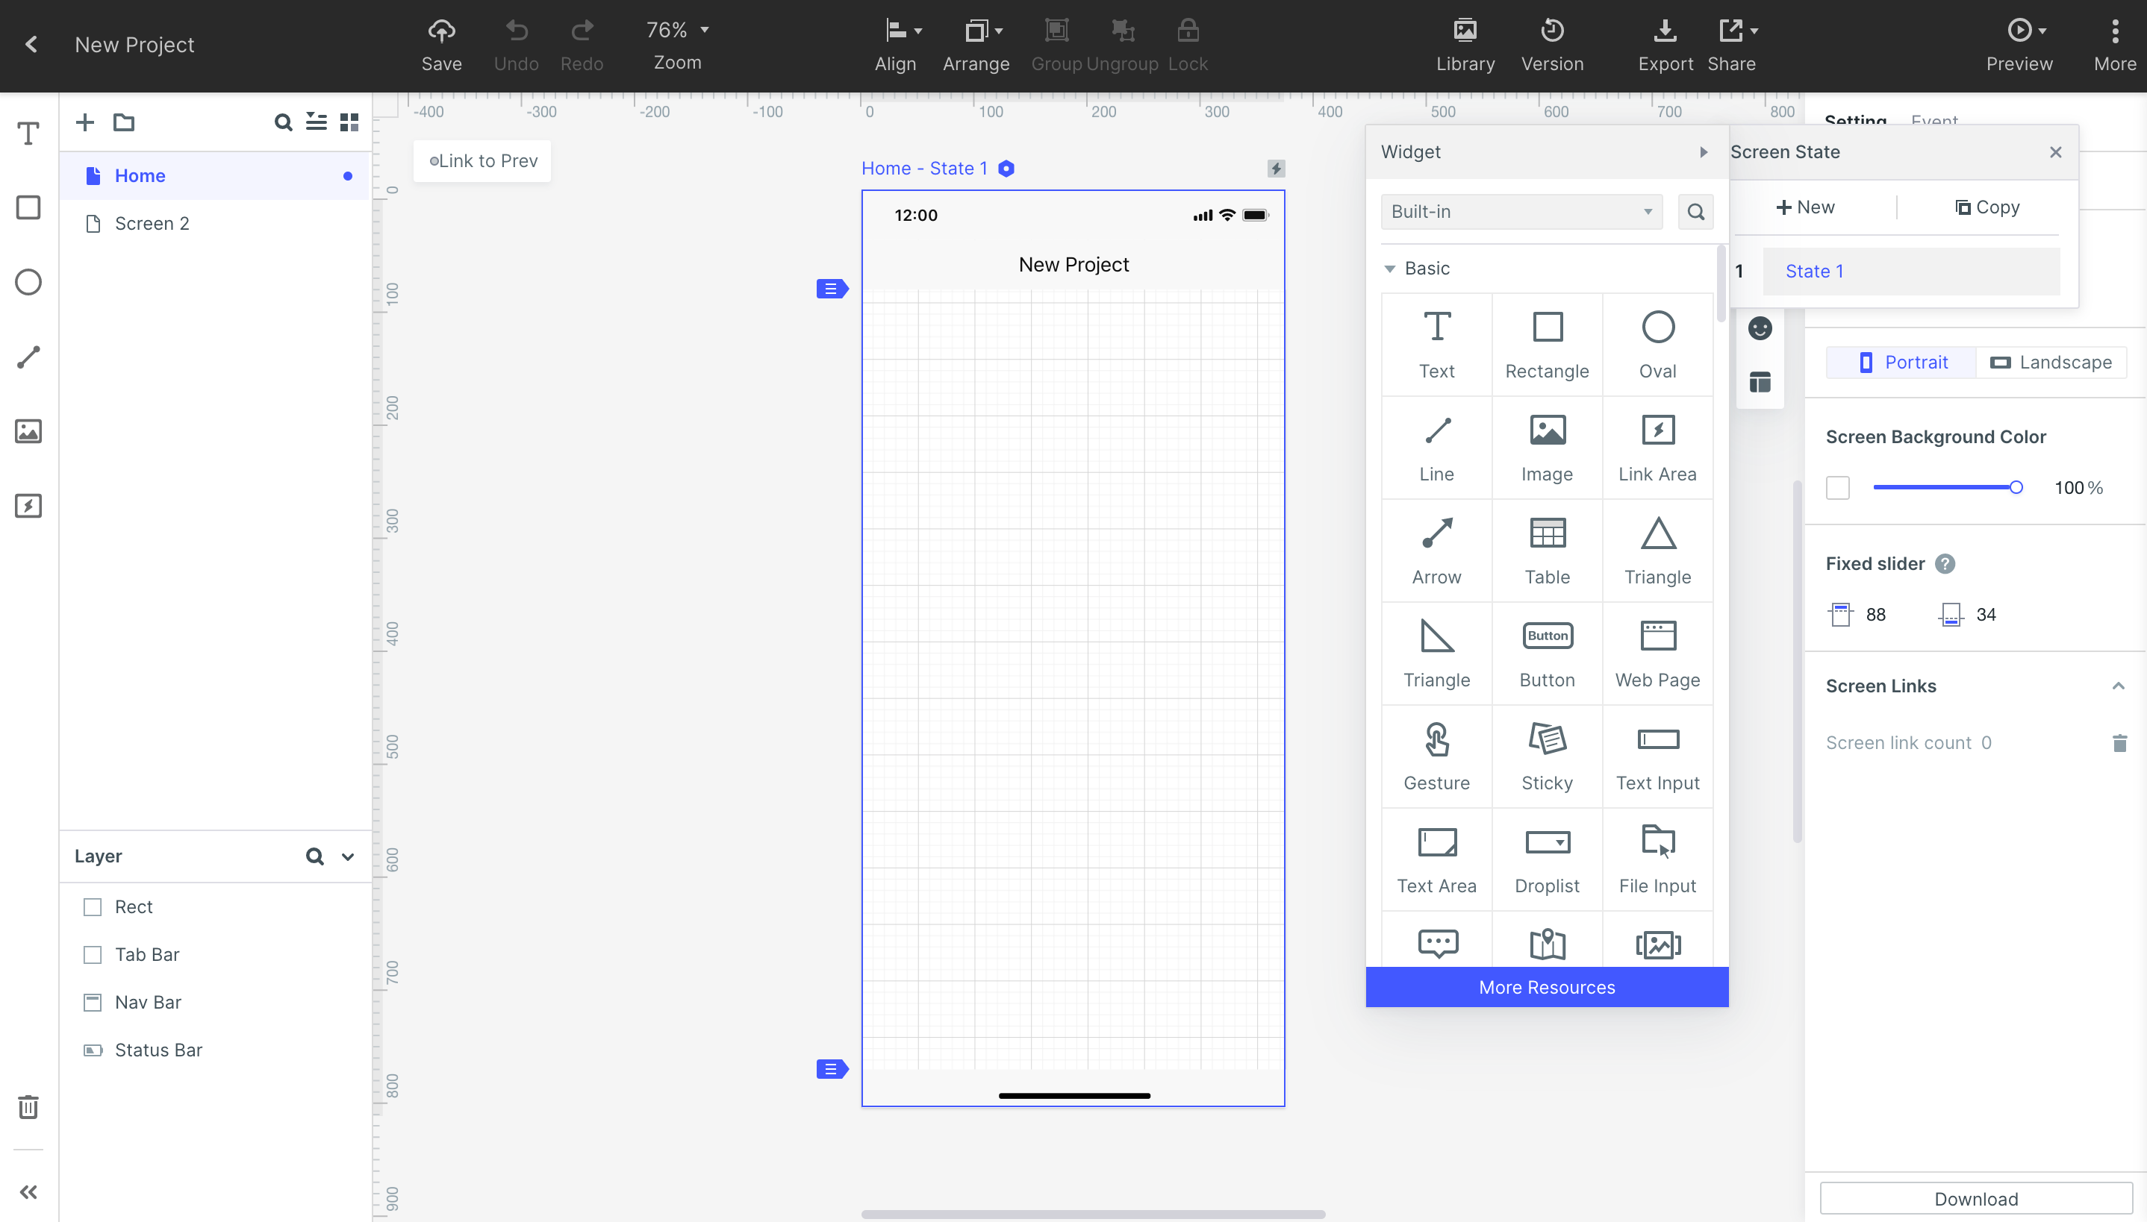Create a New screen state
This screenshot has height=1222, width=2147.
[x=1805, y=207]
